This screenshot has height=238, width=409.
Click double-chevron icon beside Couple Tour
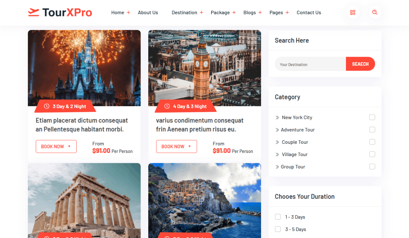[277, 142]
